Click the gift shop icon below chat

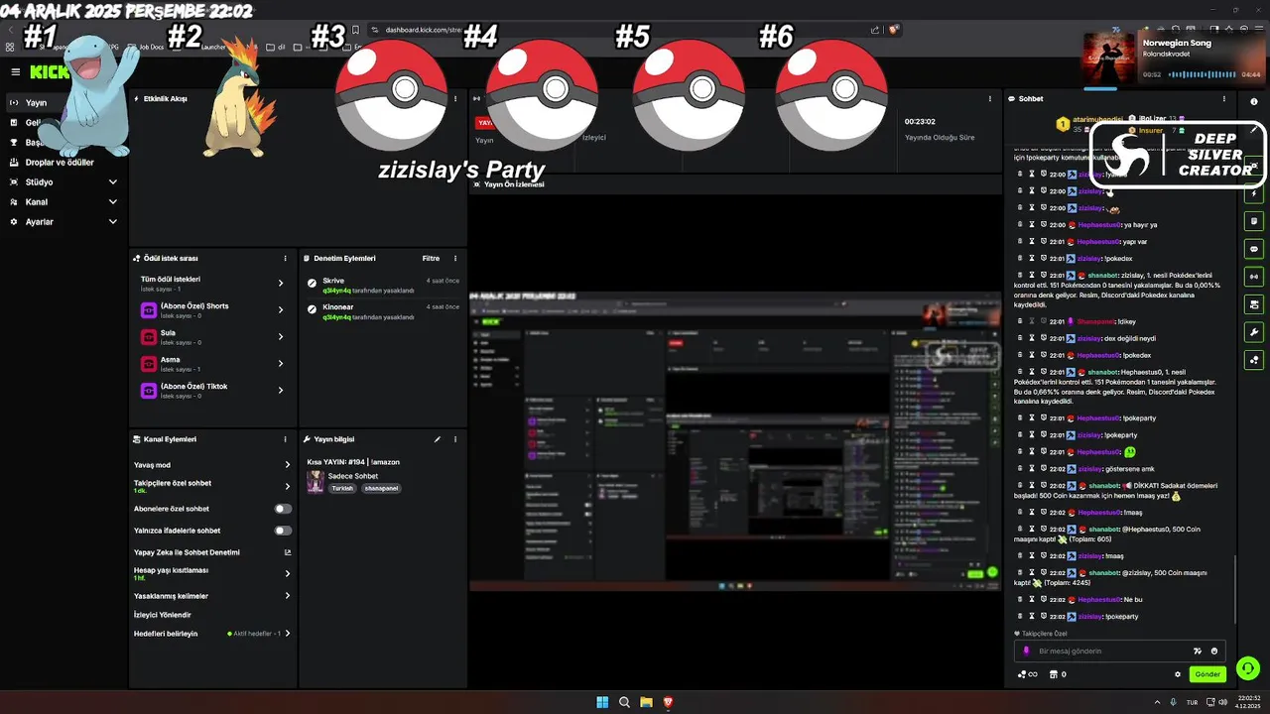1054,674
